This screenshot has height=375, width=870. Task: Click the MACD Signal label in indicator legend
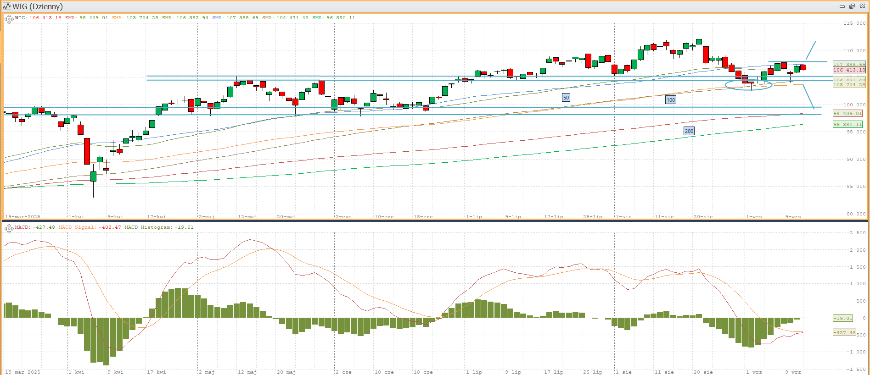[78, 227]
